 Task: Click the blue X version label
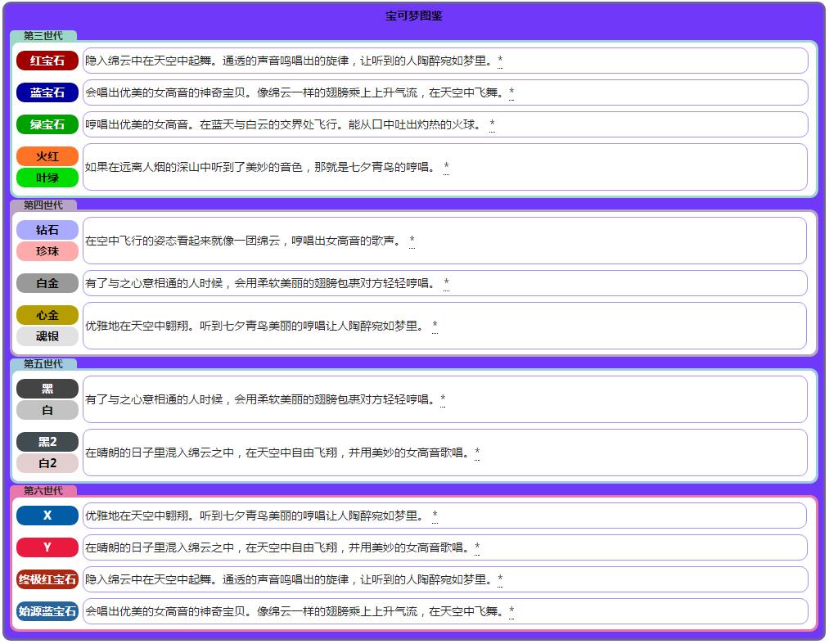pos(47,516)
